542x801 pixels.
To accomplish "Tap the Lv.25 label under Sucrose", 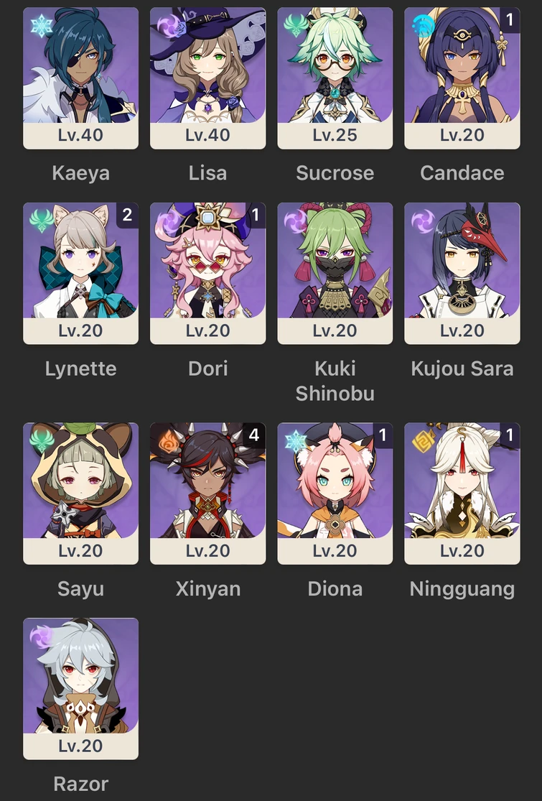I will click(335, 135).
